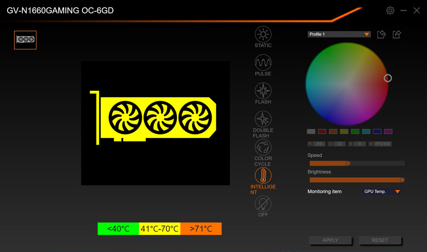
Task: Pick the green color swatch
Action: point(355,131)
